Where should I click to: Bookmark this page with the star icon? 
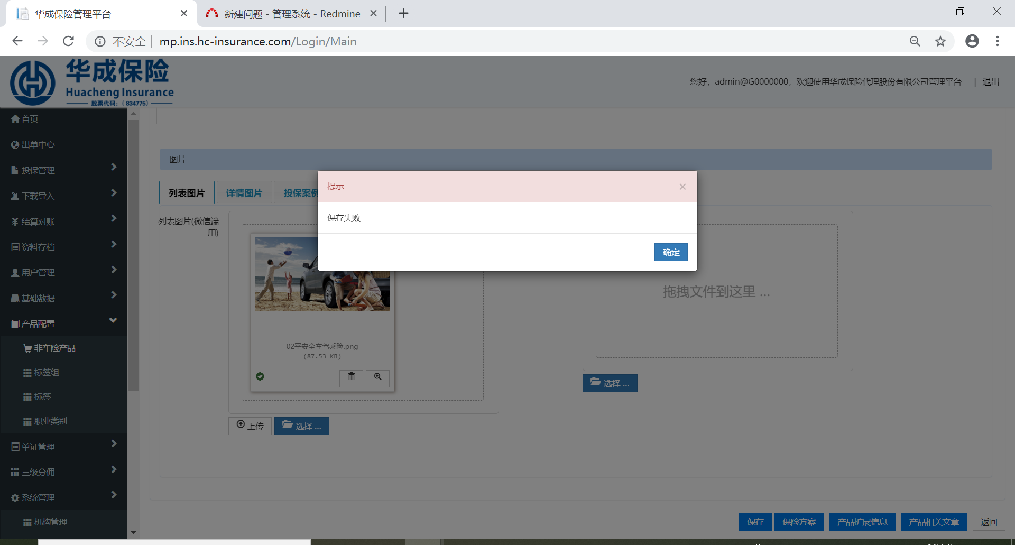tap(940, 41)
